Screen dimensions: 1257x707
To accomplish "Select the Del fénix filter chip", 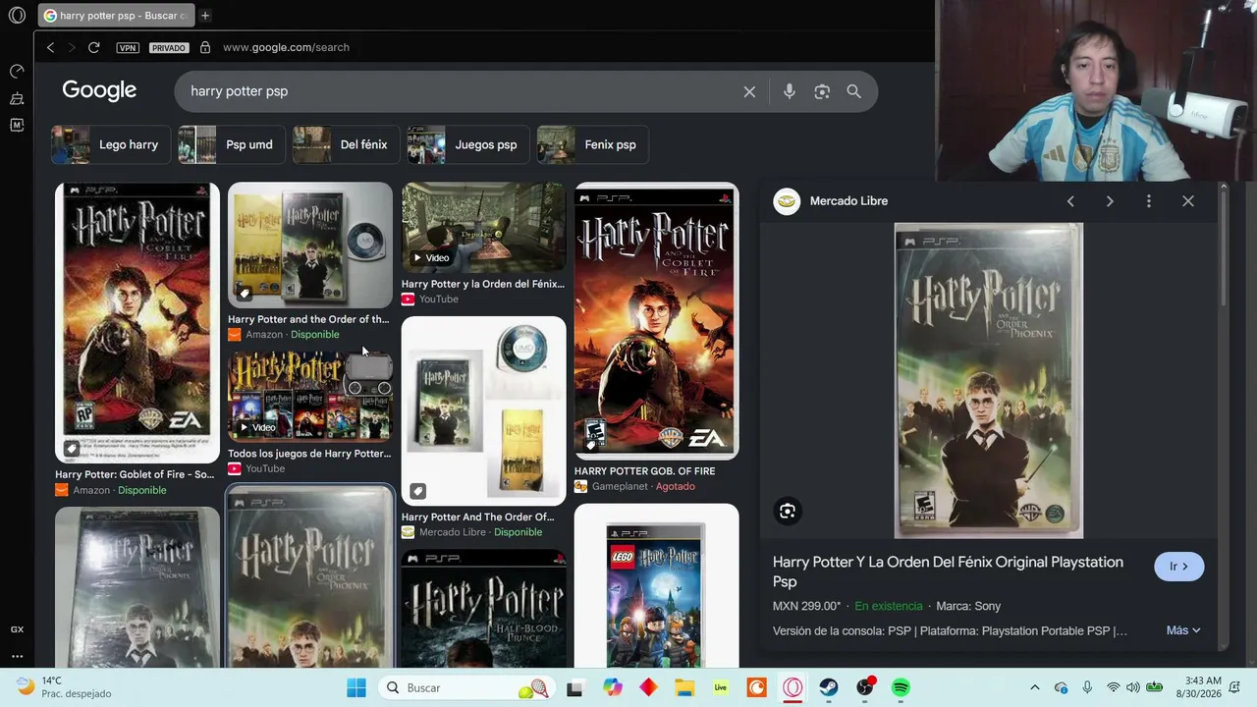I will 346,144.
